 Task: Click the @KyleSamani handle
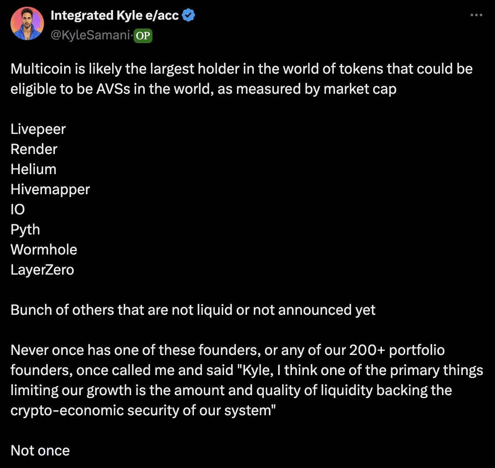point(90,36)
